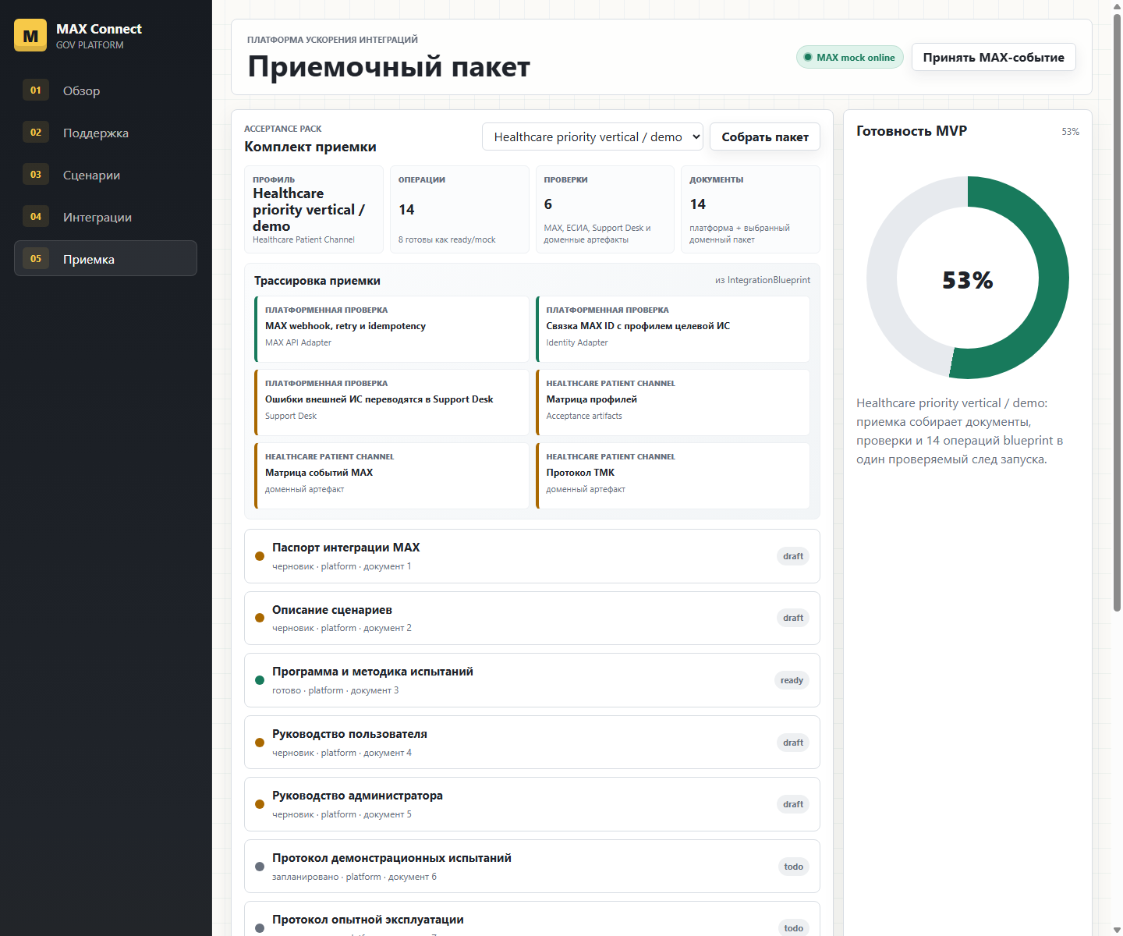Screen dimensions: 1123x936
Task: Click the 02 badge next to Поддержка
Action: pos(36,132)
